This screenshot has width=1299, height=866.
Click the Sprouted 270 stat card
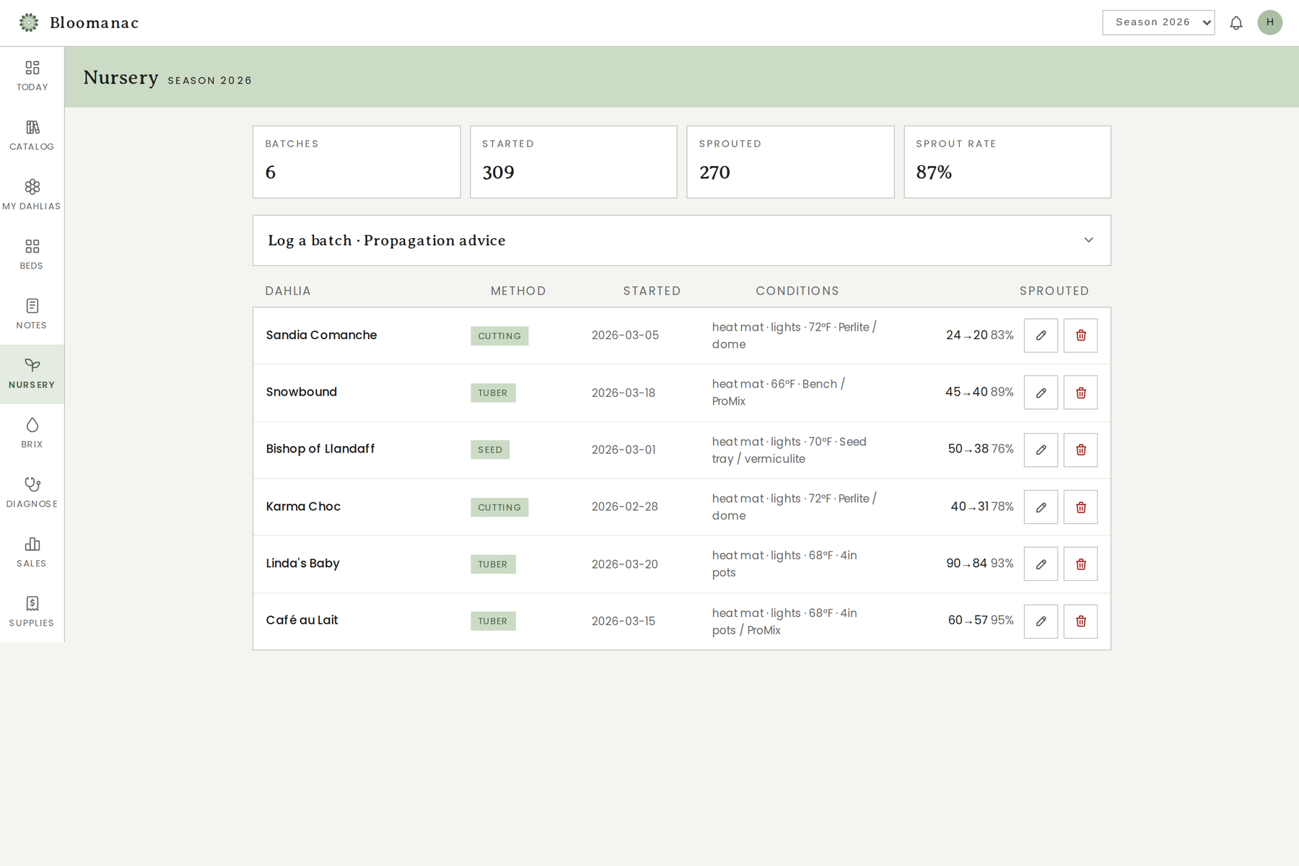(790, 162)
